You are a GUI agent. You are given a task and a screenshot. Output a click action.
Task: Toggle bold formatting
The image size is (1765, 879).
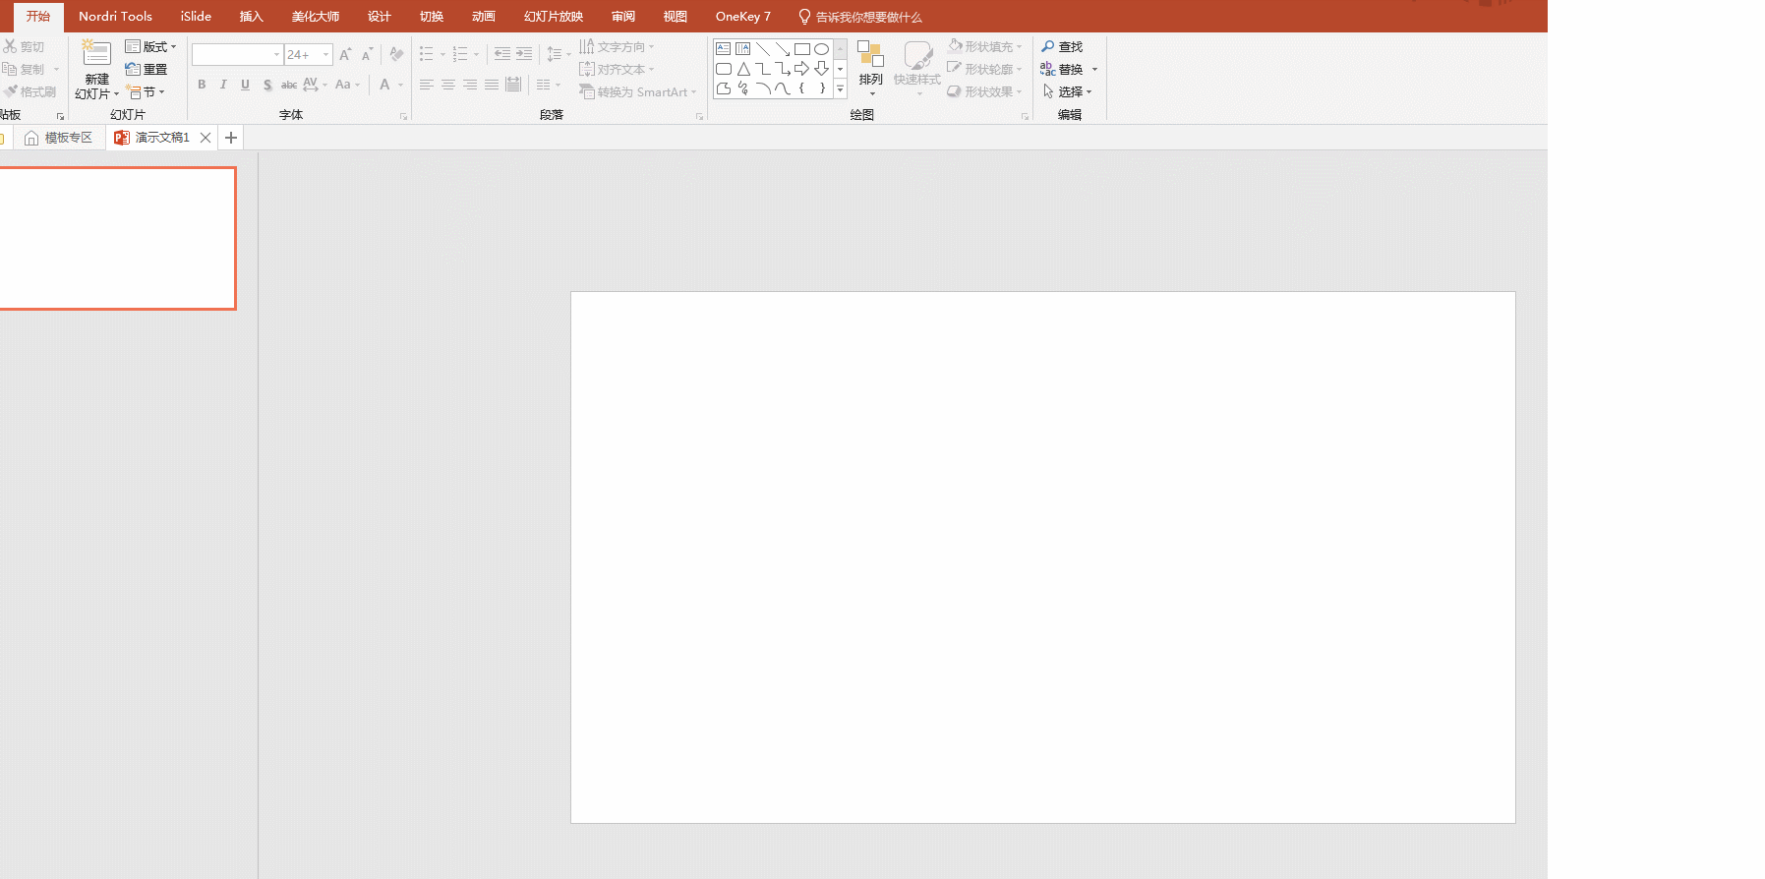(x=202, y=85)
